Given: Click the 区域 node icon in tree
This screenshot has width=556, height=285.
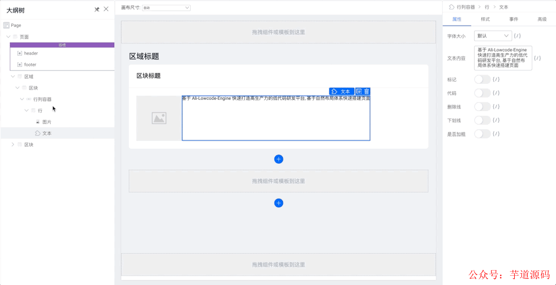Looking at the screenshot, I should click(x=20, y=77).
